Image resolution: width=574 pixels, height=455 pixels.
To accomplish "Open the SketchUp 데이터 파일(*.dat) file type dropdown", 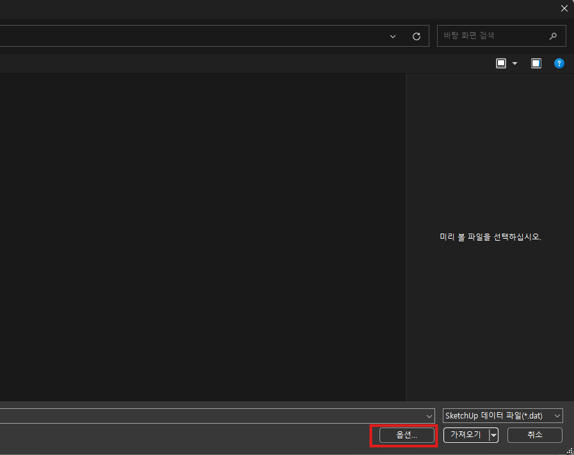I will [502, 416].
